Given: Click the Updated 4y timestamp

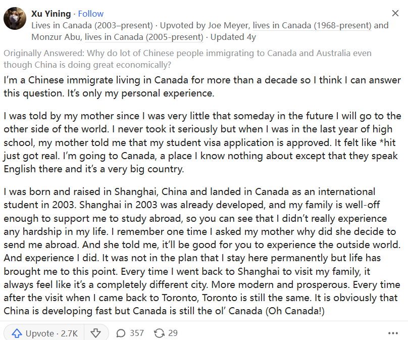Looking at the screenshot, I should (233, 37).
